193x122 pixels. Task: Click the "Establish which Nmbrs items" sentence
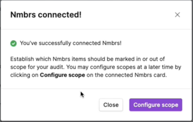point(48,59)
